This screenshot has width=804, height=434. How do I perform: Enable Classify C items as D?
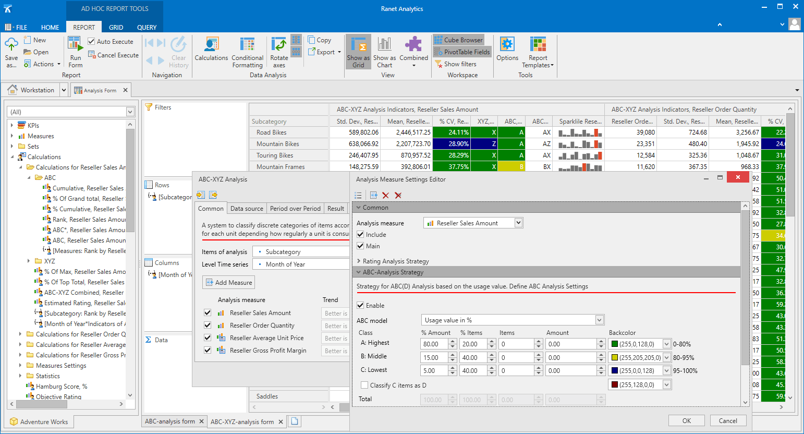pyautogui.click(x=364, y=385)
